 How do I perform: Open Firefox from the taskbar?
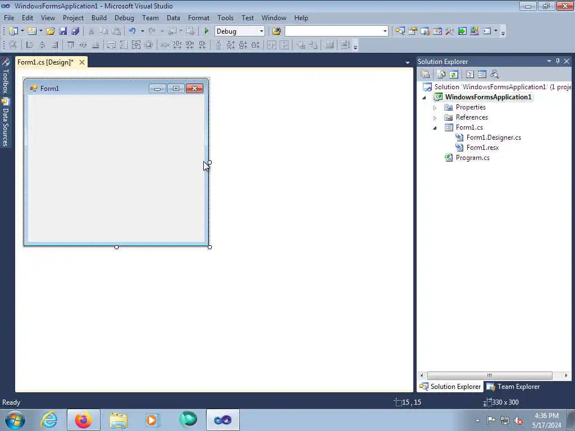click(83, 420)
